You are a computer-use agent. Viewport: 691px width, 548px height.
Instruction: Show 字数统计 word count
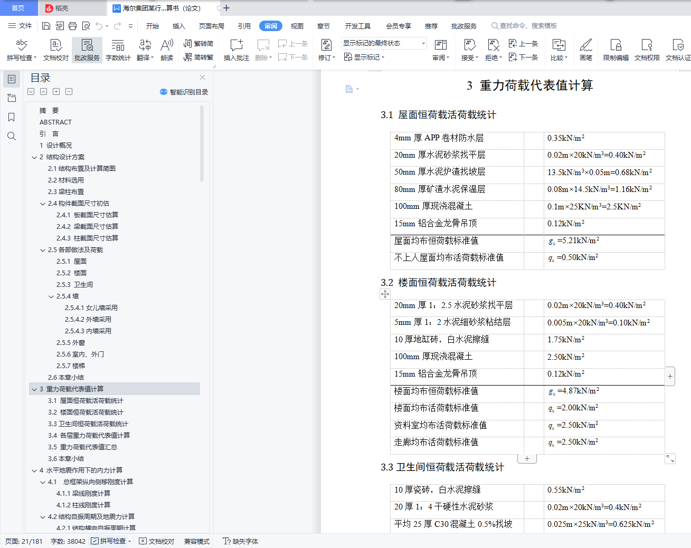pyautogui.click(x=118, y=50)
